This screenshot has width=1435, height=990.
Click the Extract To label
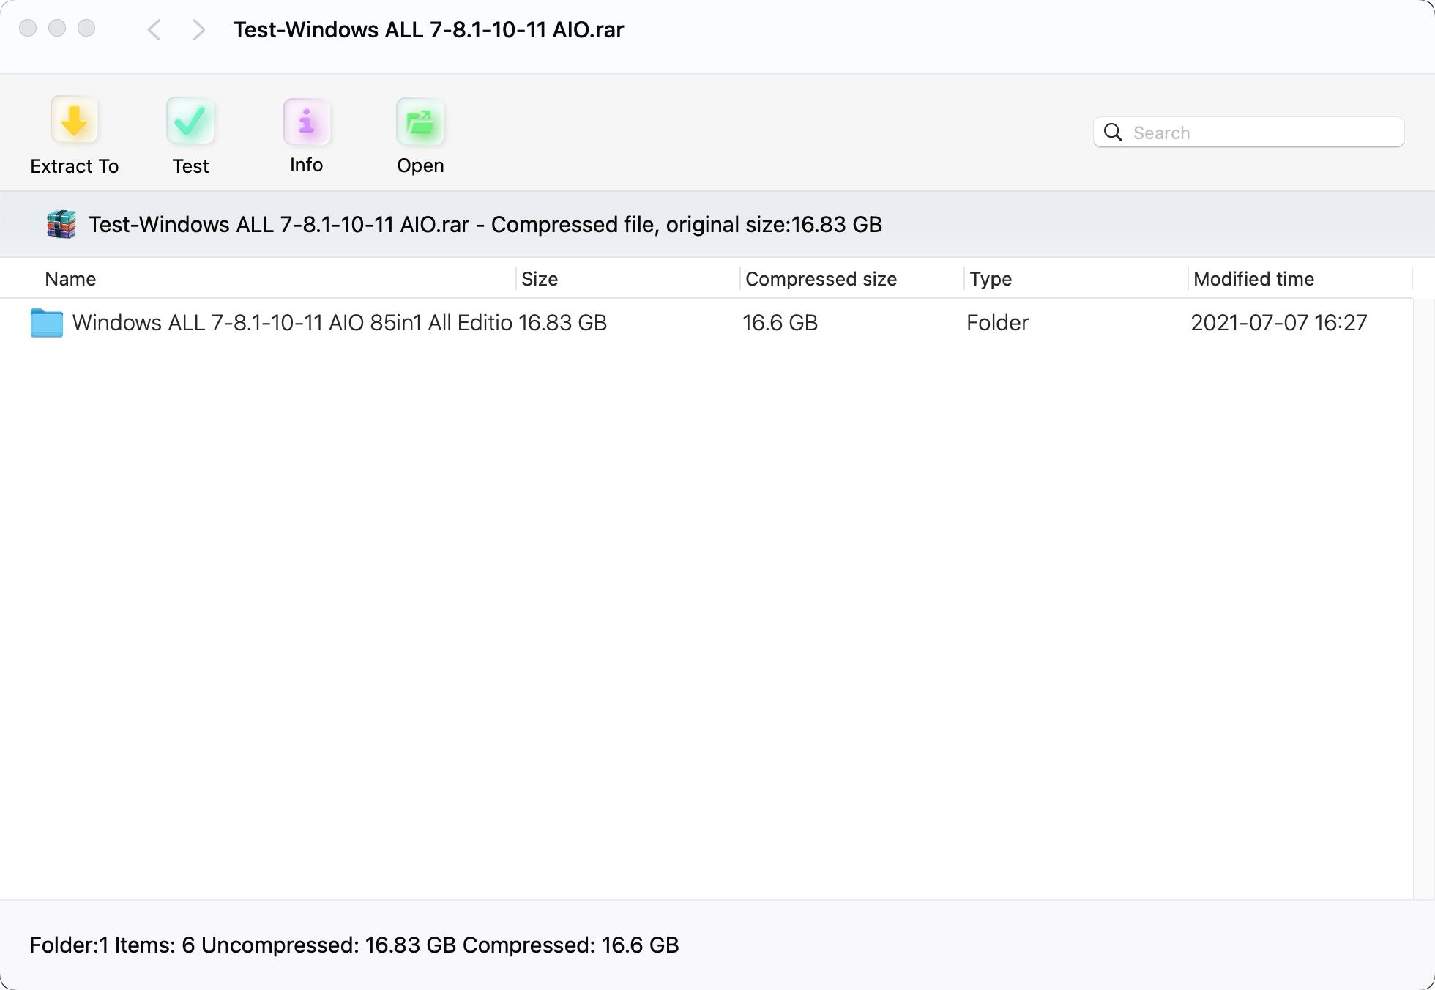[x=74, y=166]
